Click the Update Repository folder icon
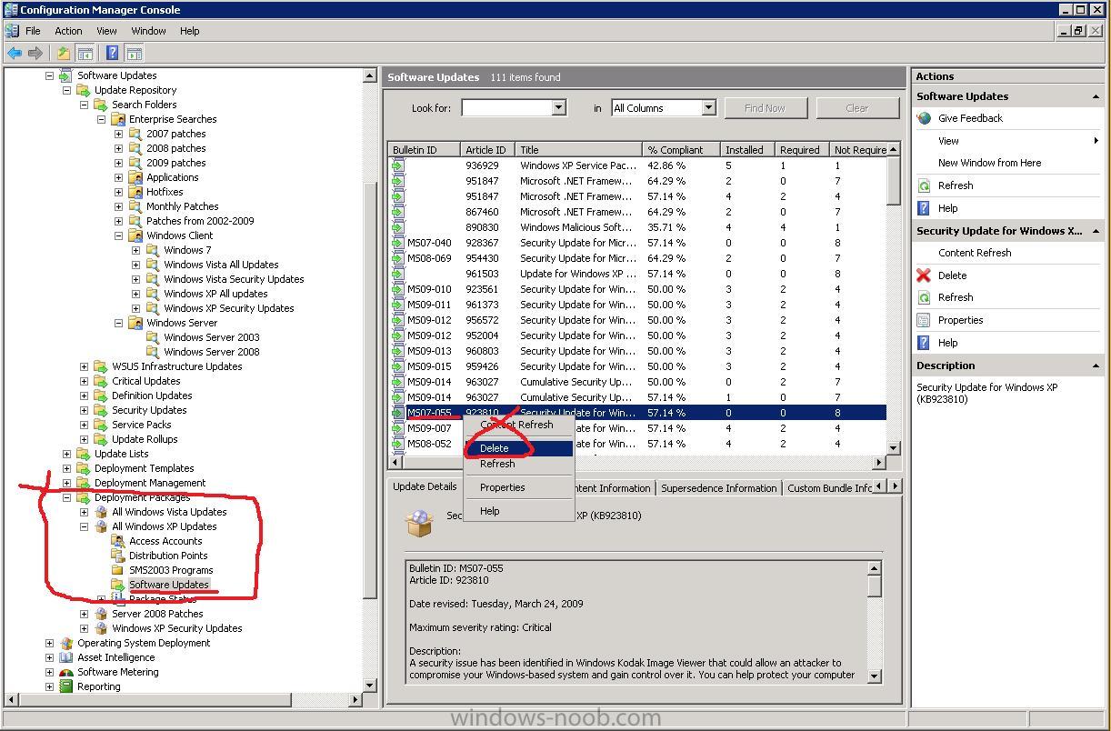 [83, 90]
